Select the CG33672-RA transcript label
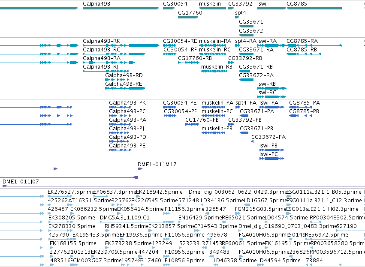 (x=256, y=75)
